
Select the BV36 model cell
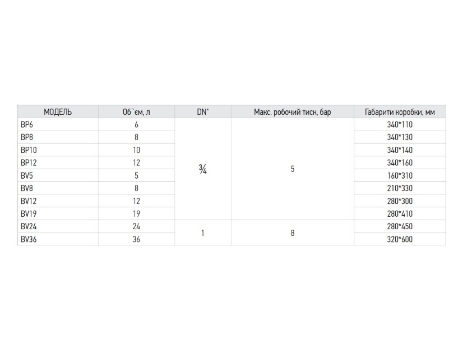[x=58, y=239]
